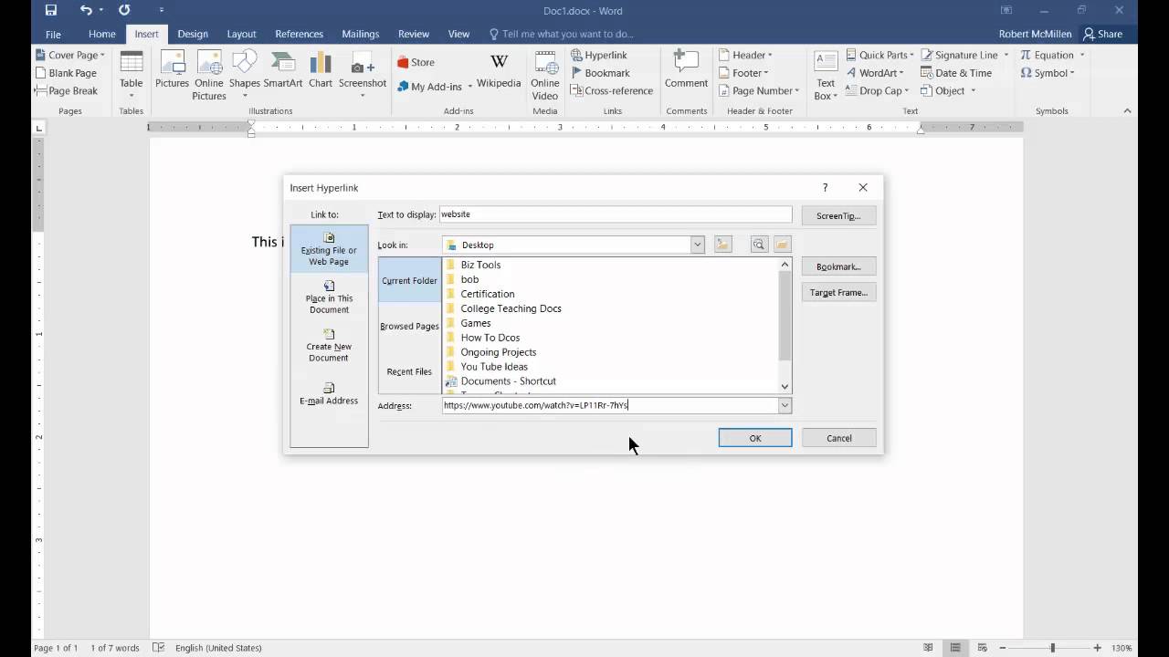Select the References tab
This screenshot has width=1169, height=657.
tap(299, 34)
